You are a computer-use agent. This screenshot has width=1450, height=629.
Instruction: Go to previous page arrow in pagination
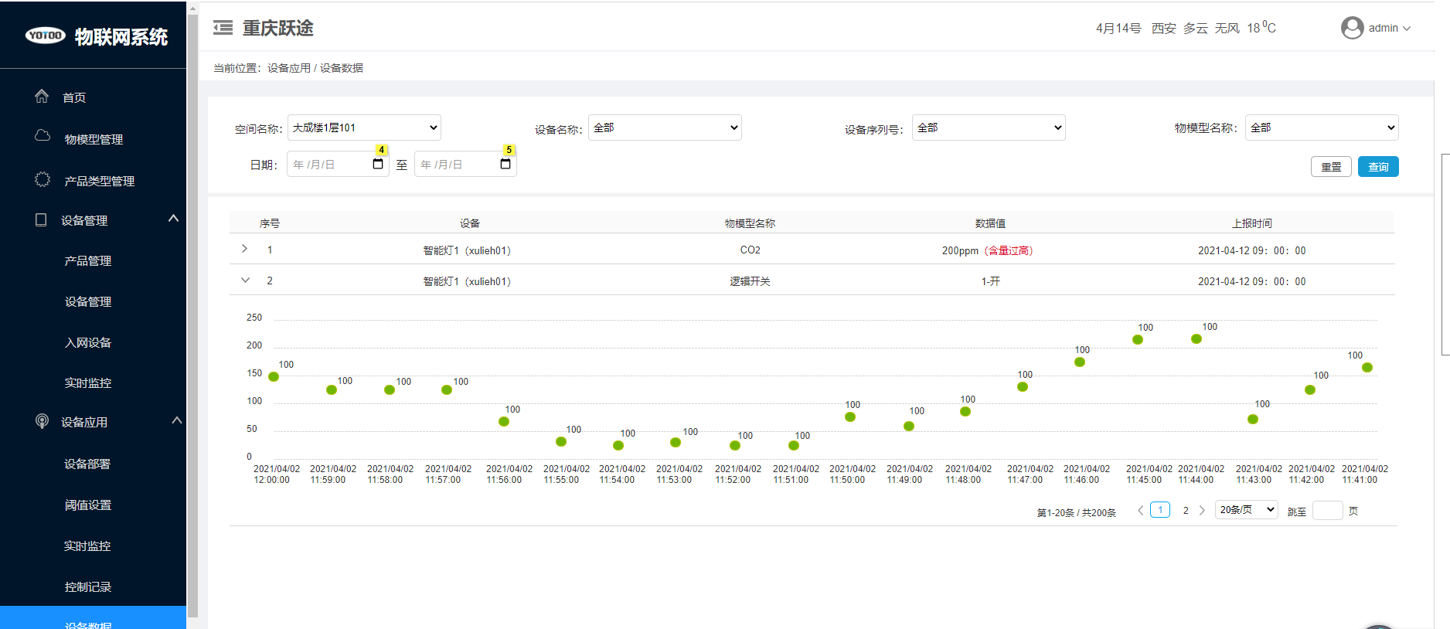tap(1140, 510)
